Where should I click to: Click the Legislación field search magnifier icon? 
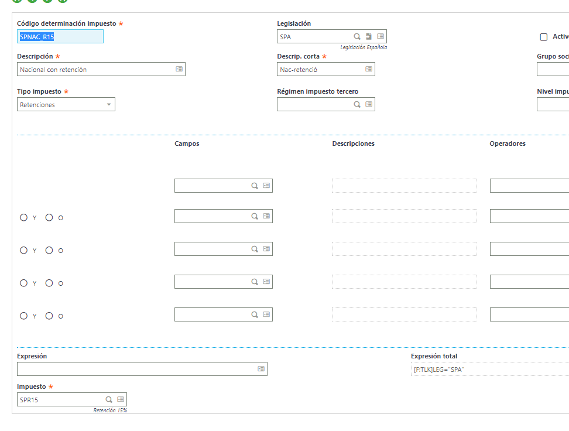357,37
